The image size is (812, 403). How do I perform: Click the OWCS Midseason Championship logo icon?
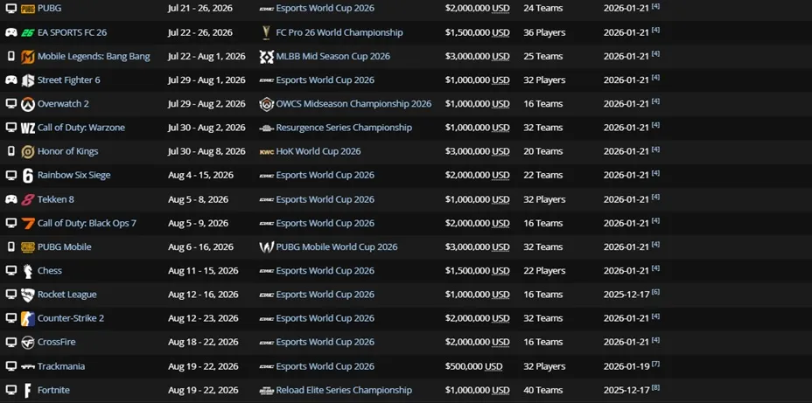[x=266, y=104]
